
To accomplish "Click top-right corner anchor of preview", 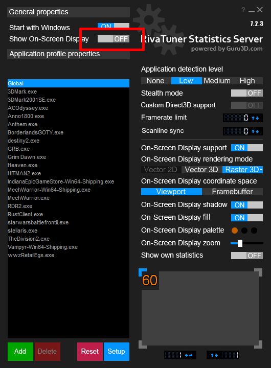I will pyautogui.click(x=258, y=272).
